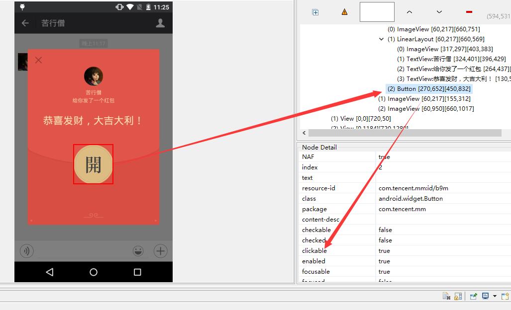511x310 pixels.
Task: Open contact profile icon in chat header
Action: tap(160, 23)
